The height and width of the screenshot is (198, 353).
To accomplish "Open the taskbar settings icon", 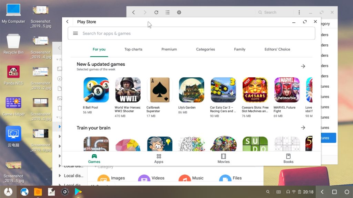I will [x=65, y=192].
